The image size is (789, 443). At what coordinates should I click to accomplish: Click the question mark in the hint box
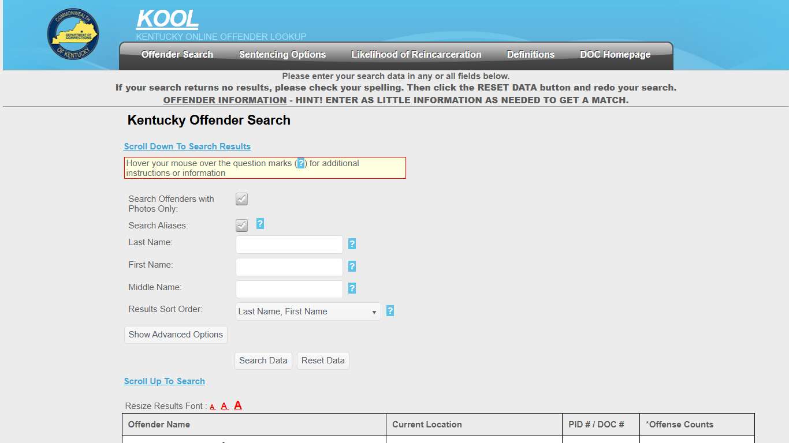pyautogui.click(x=300, y=163)
